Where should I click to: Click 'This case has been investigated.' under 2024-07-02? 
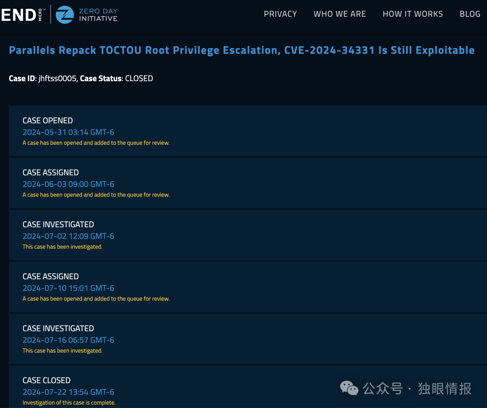(x=62, y=247)
